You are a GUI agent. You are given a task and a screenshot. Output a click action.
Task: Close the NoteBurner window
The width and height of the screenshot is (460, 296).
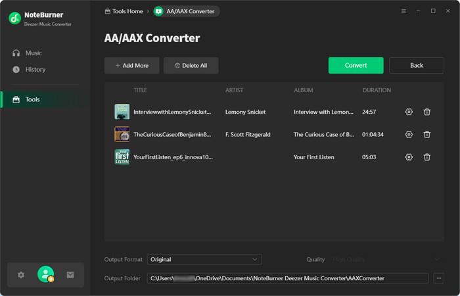[x=448, y=11]
